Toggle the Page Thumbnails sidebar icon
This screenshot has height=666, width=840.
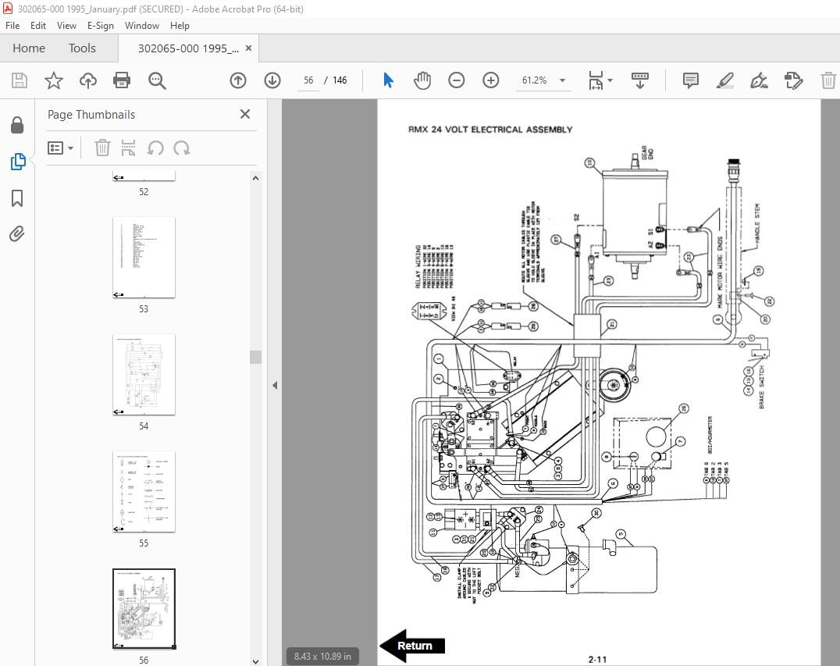[x=18, y=162]
